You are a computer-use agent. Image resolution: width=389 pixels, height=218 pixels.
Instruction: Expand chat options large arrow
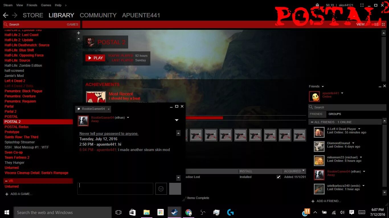tap(177, 120)
